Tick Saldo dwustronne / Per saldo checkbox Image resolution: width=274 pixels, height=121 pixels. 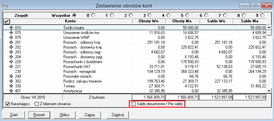(x=134, y=104)
